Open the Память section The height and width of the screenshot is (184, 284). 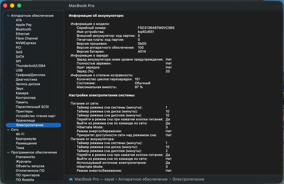(22, 102)
